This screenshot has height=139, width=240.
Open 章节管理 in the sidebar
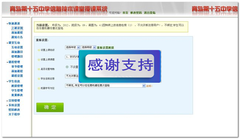[17, 67]
